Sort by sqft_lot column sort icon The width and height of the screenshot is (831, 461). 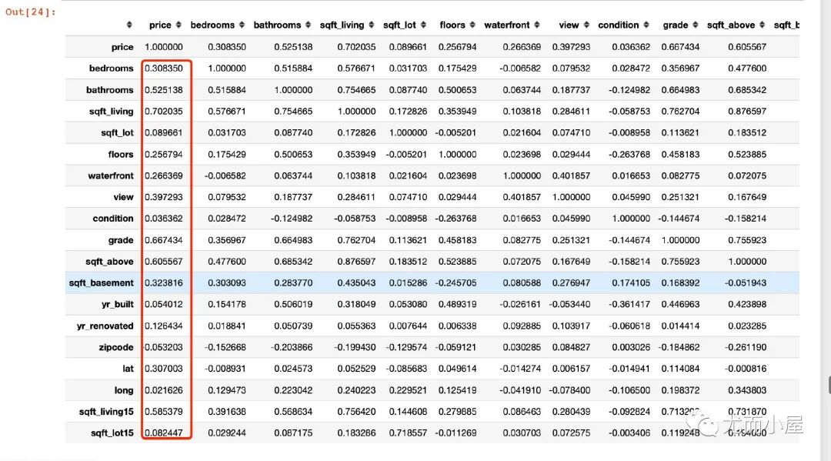coord(423,25)
